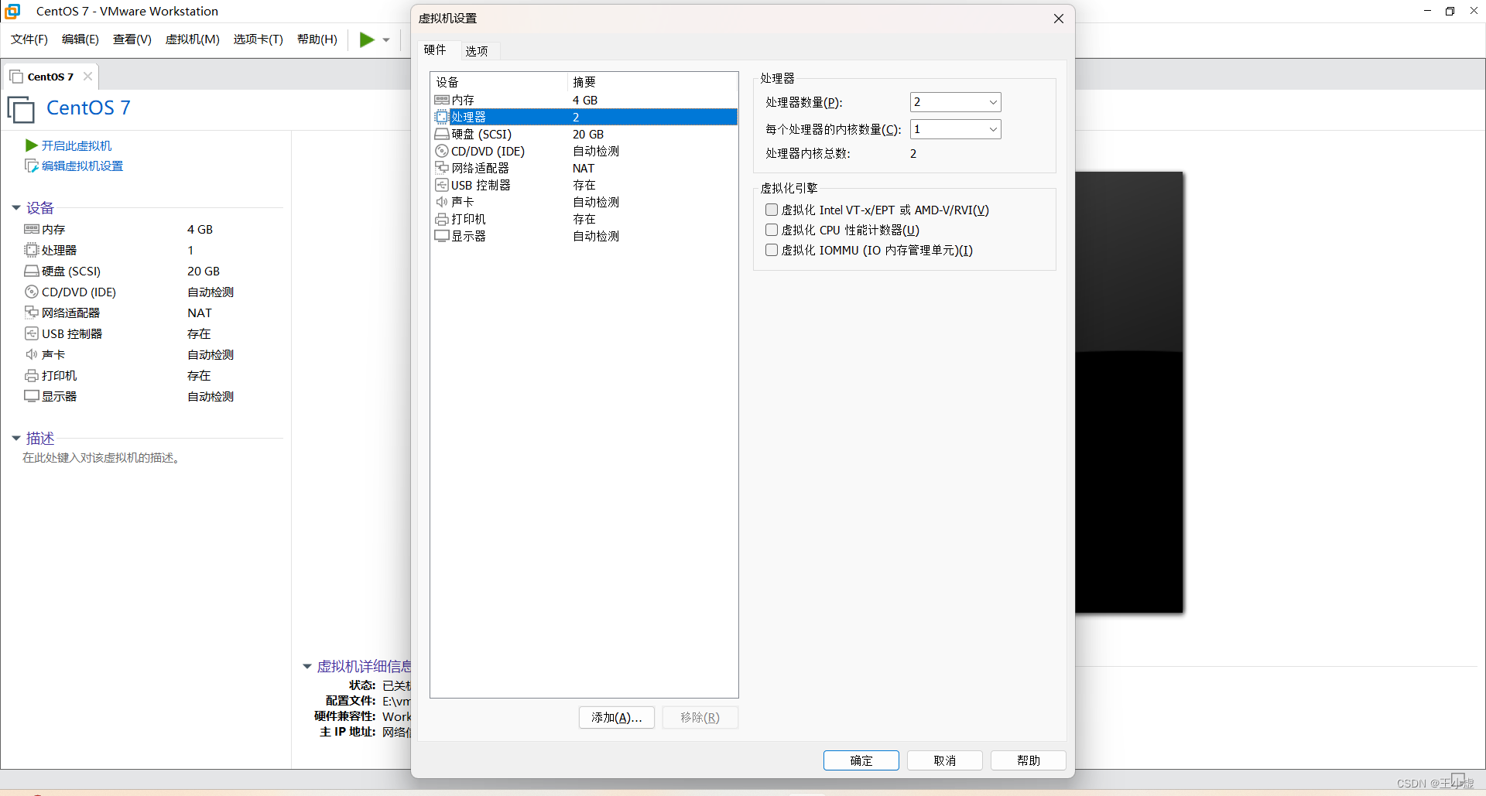
Task: Select the 声卡 sound card icon in the settings dialog
Action: 442,202
